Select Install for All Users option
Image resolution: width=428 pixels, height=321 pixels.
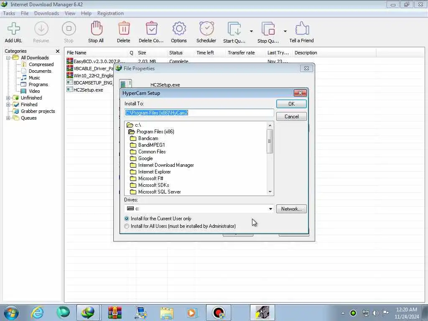[180, 226]
